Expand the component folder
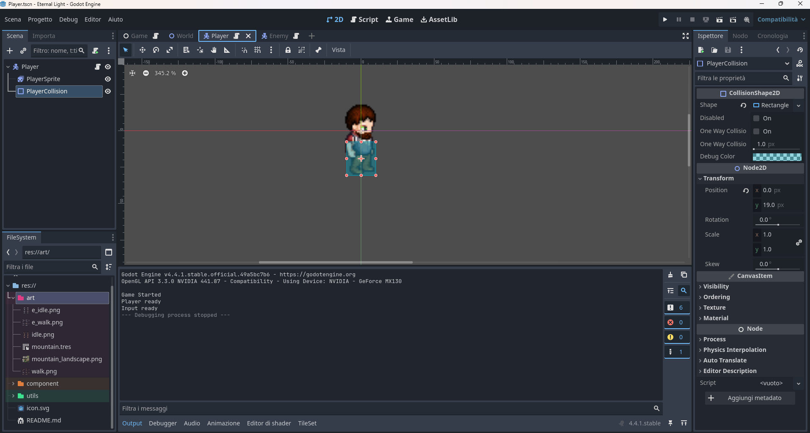The width and height of the screenshot is (810, 433). [x=13, y=384]
